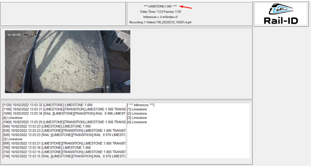
Task: Click the Recording 1-Videos file path text
Action: pyautogui.click(x=160, y=22)
